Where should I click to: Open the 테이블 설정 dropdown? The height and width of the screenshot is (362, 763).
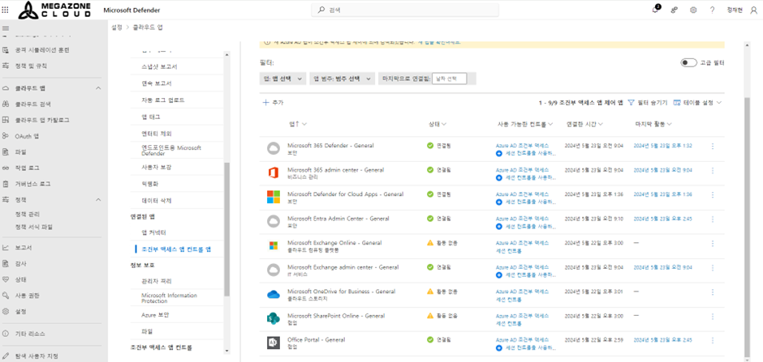pyautogui.click(x=697, y=103)
